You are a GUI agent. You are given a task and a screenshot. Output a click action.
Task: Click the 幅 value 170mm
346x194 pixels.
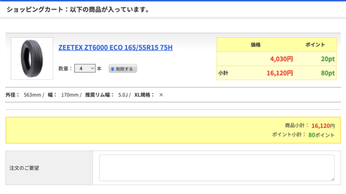click(70, 95)
